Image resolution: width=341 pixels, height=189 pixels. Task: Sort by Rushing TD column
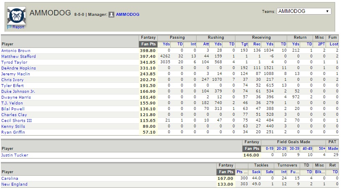[x=232, y=44]
